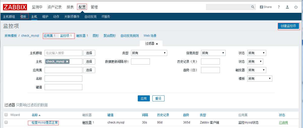Open user profile icon

click(287, 7)
